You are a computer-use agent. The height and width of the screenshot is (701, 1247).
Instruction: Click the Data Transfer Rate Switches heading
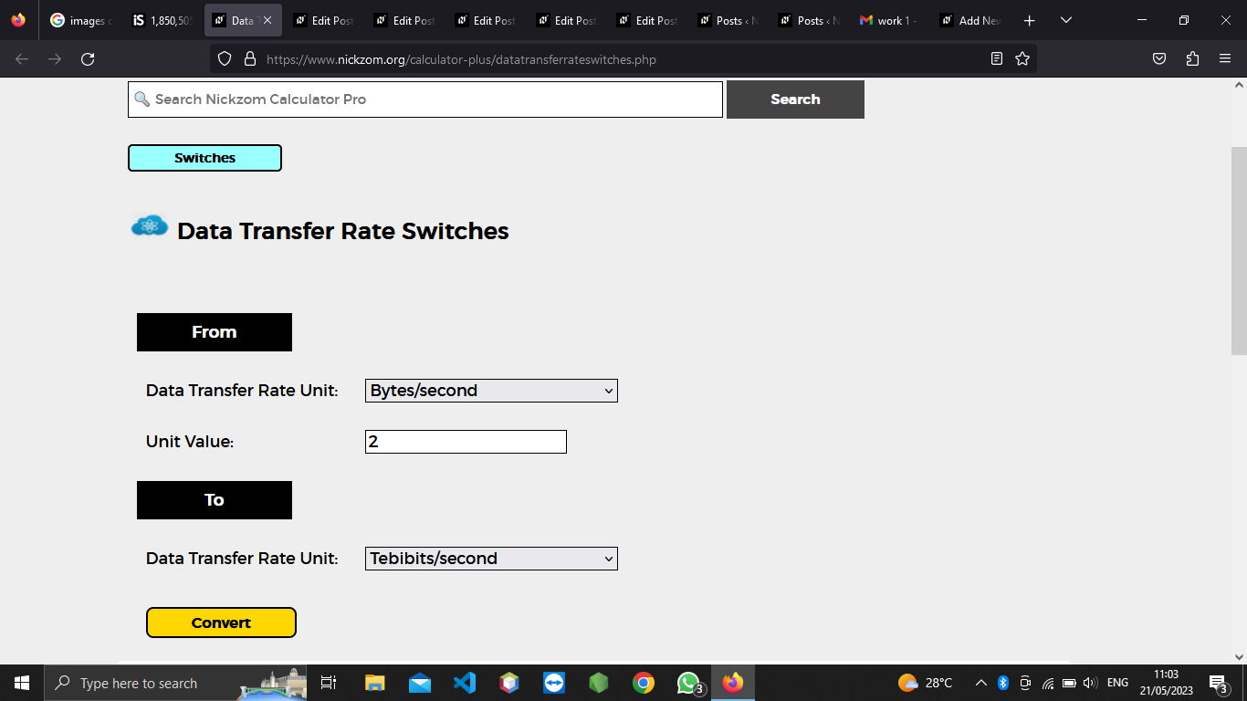343,231
